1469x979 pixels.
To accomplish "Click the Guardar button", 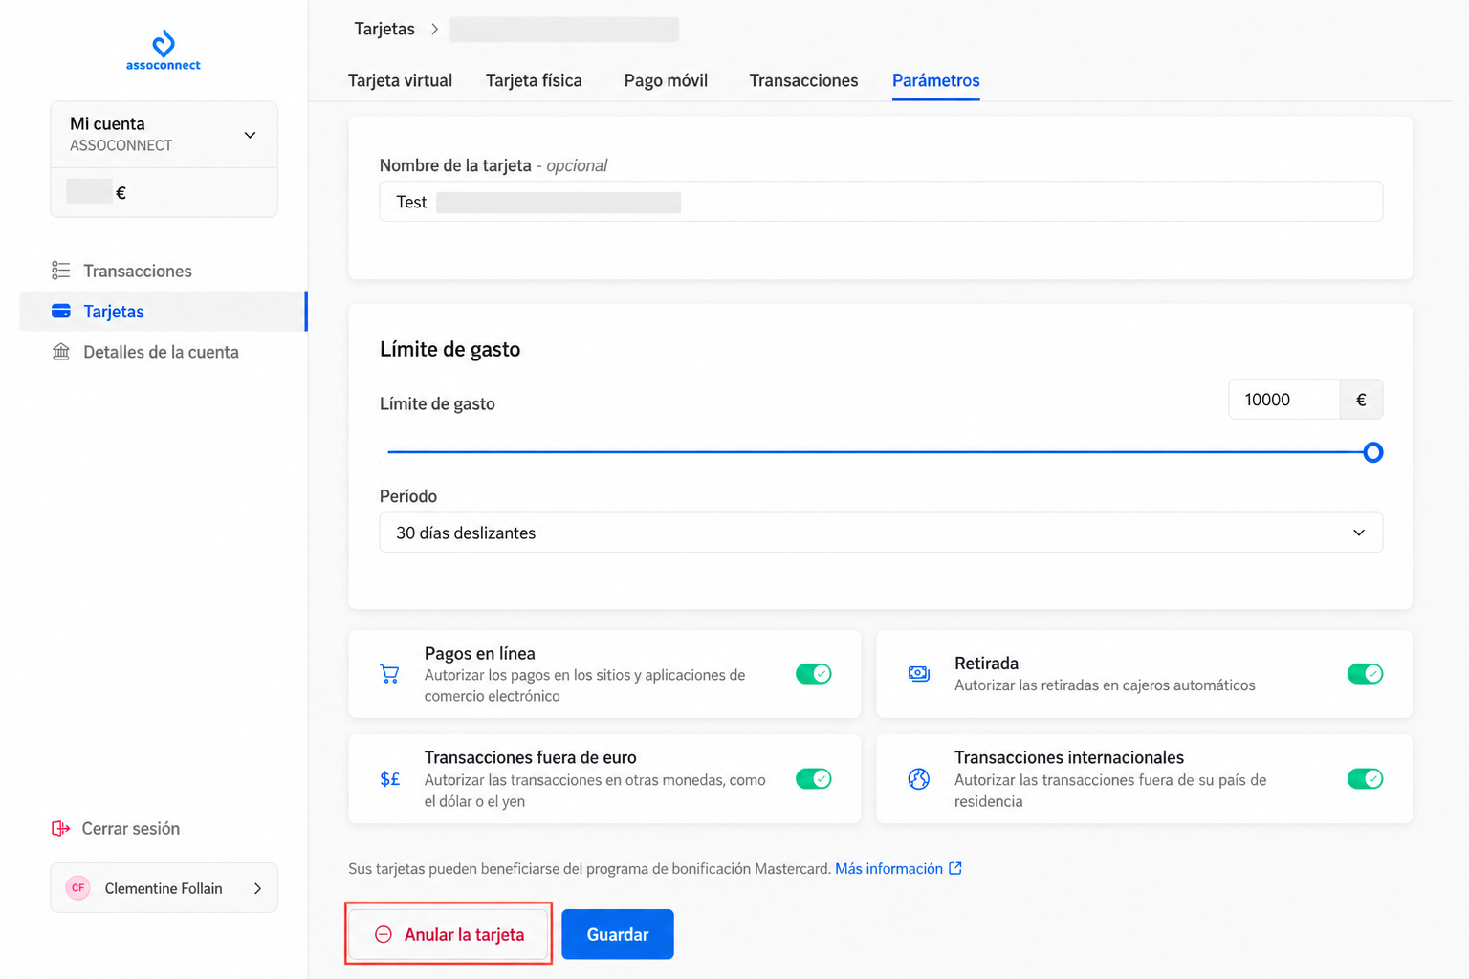I will pyautogui.click(x=618, y=934).
